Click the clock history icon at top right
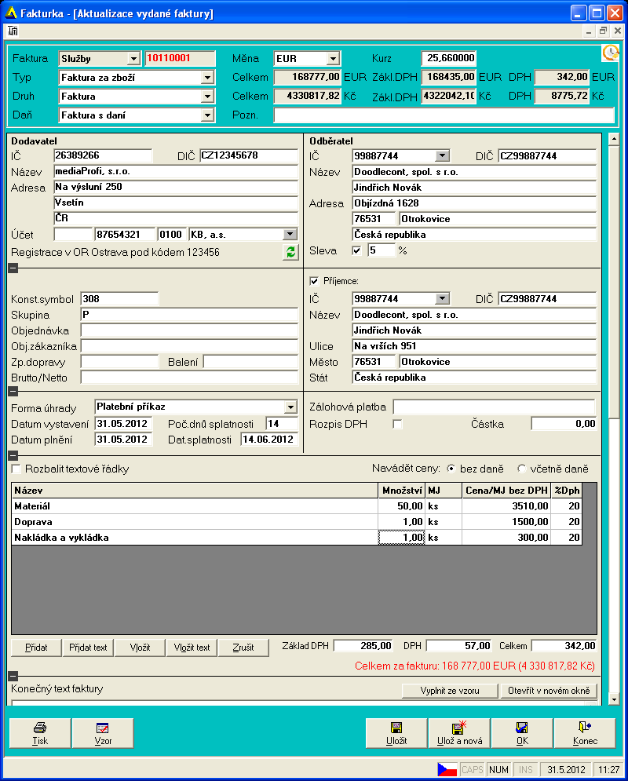 click(610, 53)
